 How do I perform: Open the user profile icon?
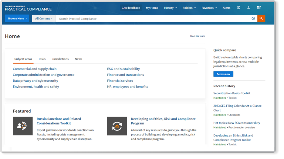pyautogui.click(x=248, y=8)
